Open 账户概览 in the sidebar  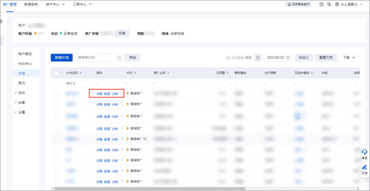(25, 54)
